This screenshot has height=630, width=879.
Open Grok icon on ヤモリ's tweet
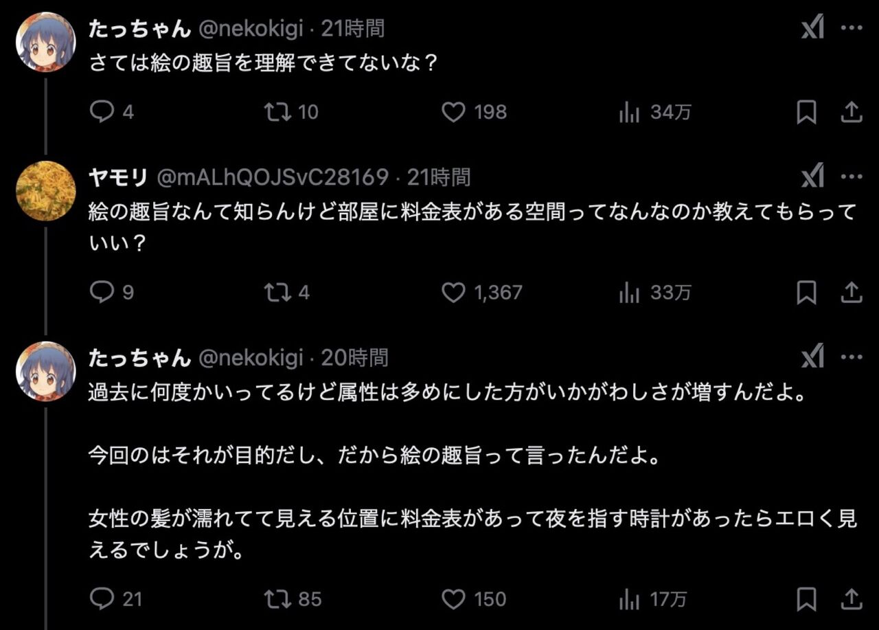click(x=812, y=178)
